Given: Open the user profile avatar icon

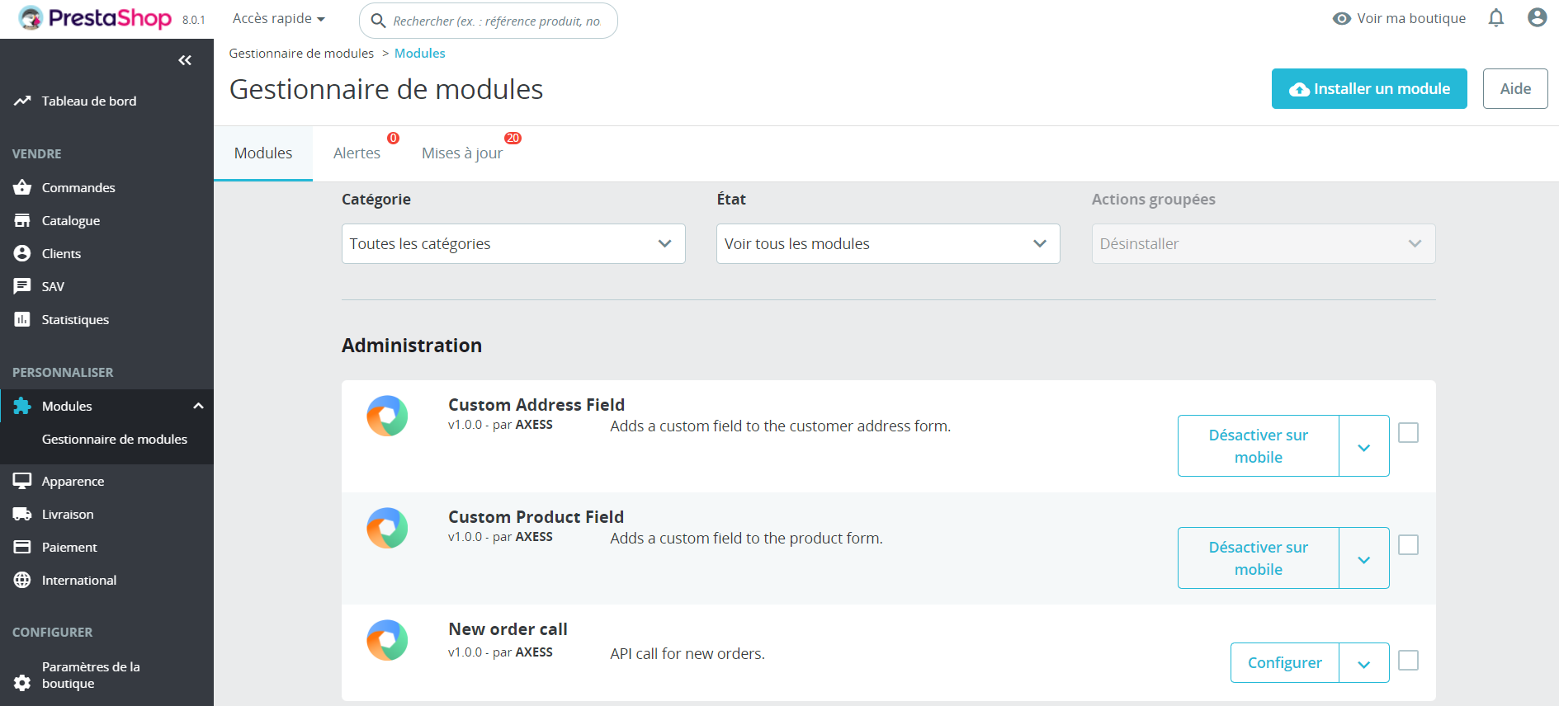Looking at the screenshot, I should point(1537,18).
